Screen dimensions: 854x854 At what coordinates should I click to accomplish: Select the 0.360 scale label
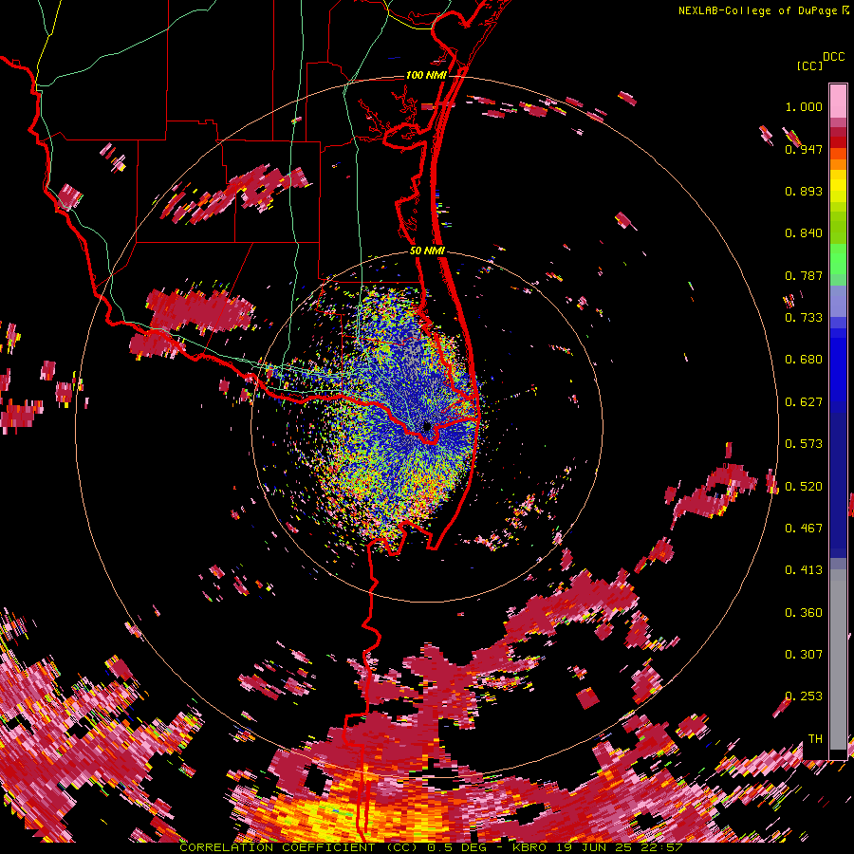click(x=804, y=613)
